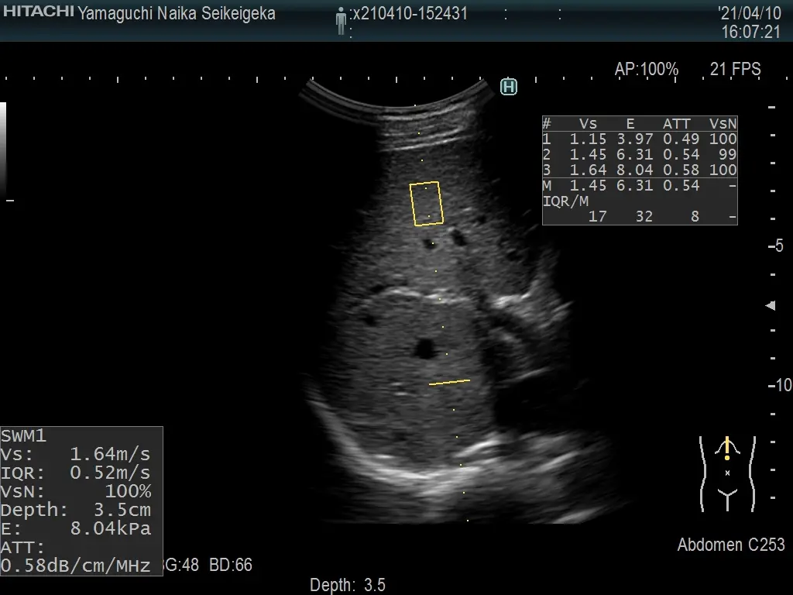The image size is (793, 595).
Task: Click the green H probe orientation marker
Action: click(x=508, y=87)
